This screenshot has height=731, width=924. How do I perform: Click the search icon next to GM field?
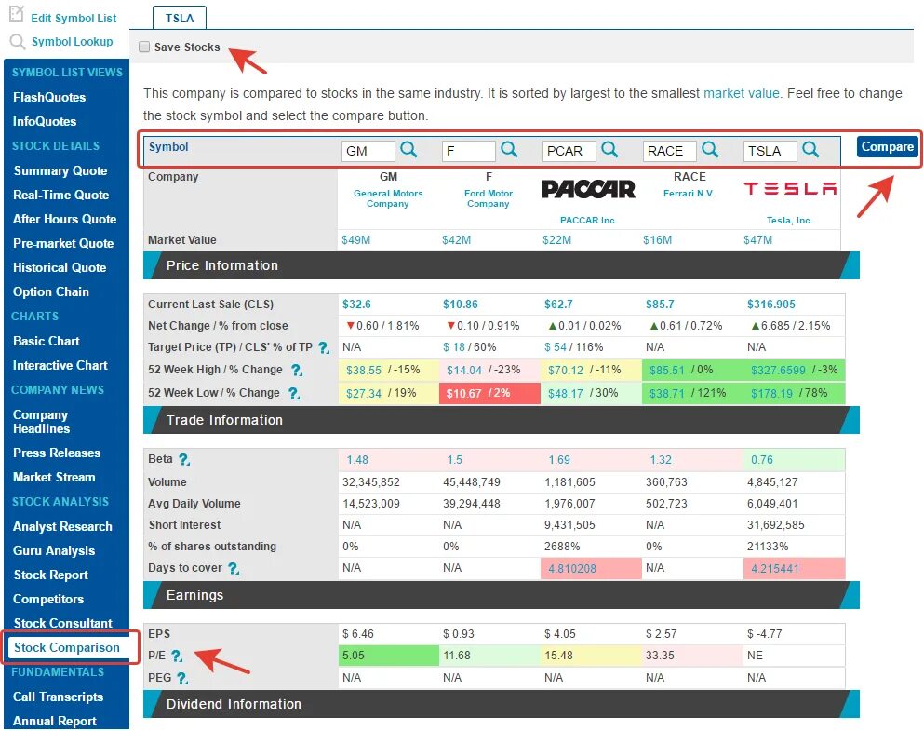[x=408, y=150]
